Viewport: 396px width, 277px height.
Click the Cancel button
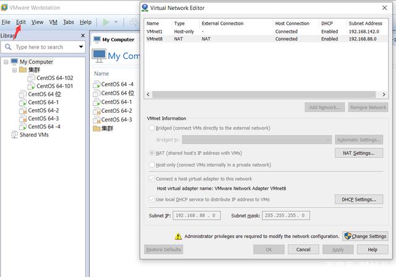click(303, 250)
